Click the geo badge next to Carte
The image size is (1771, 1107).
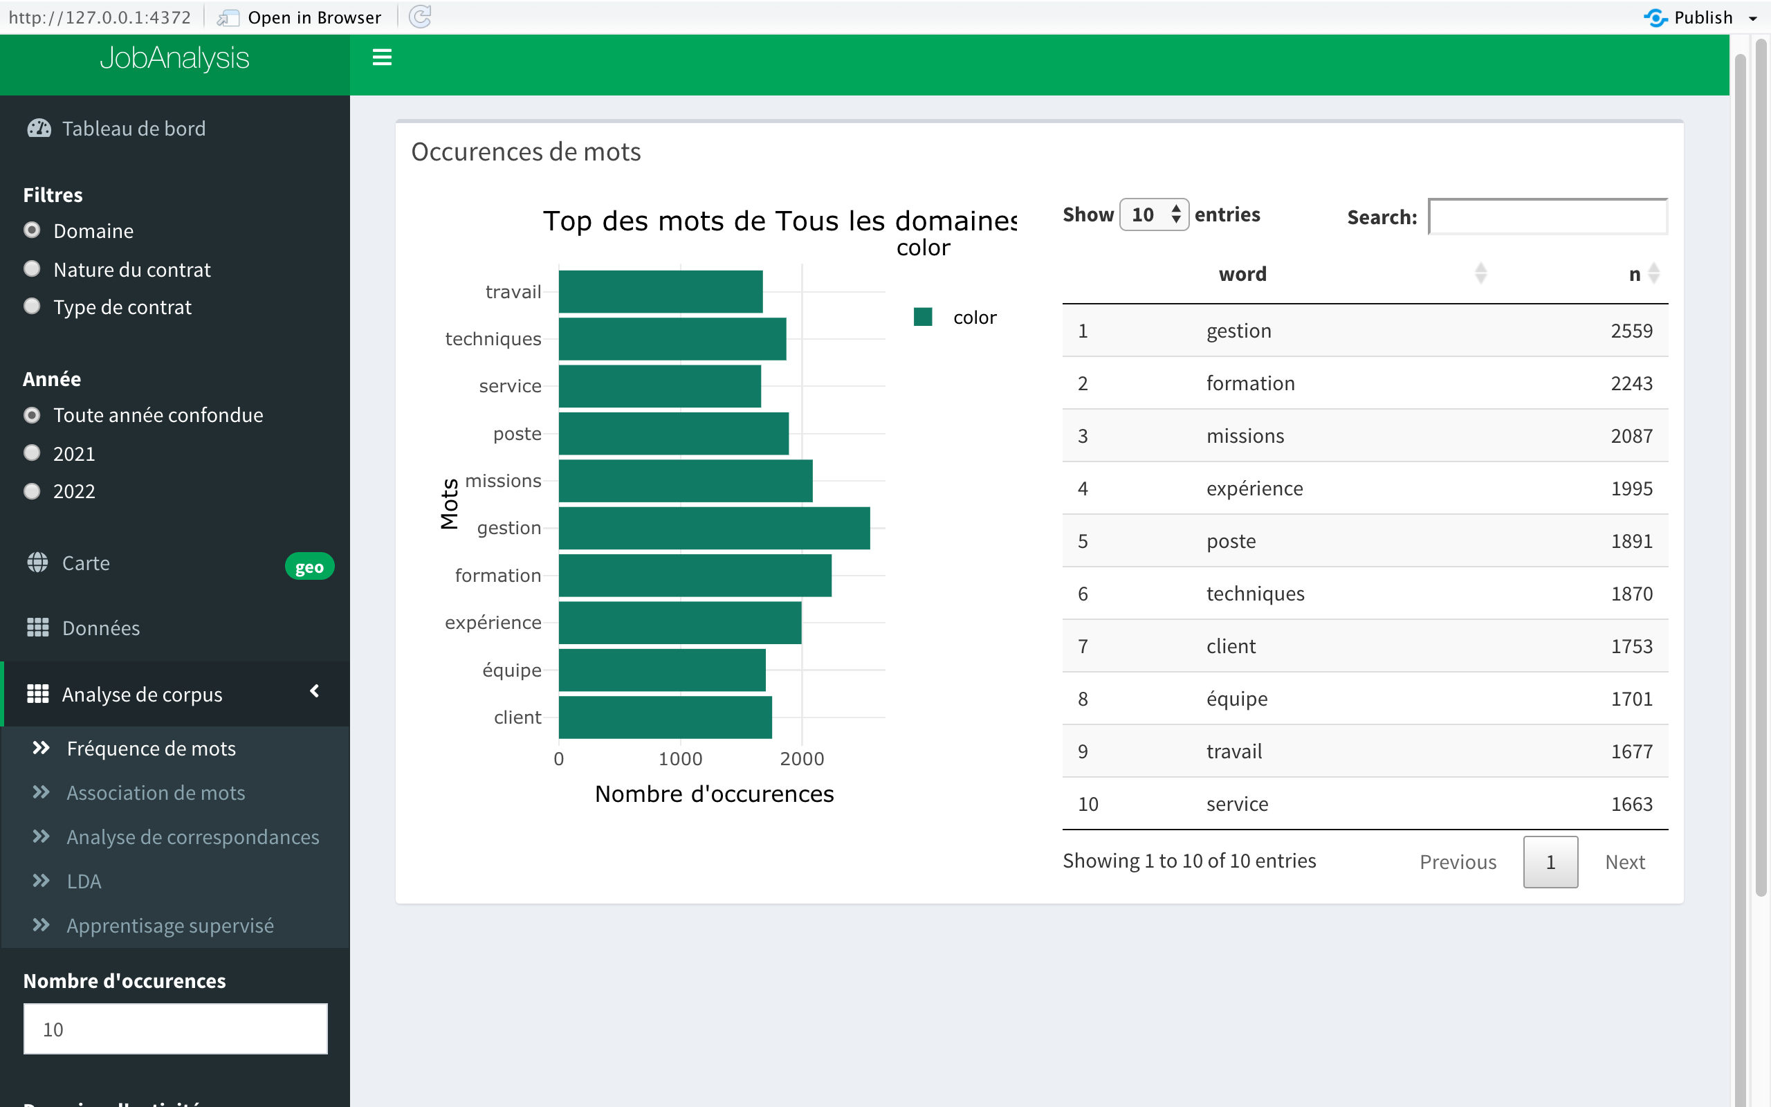pyautogui.click(x=309, y=566)
